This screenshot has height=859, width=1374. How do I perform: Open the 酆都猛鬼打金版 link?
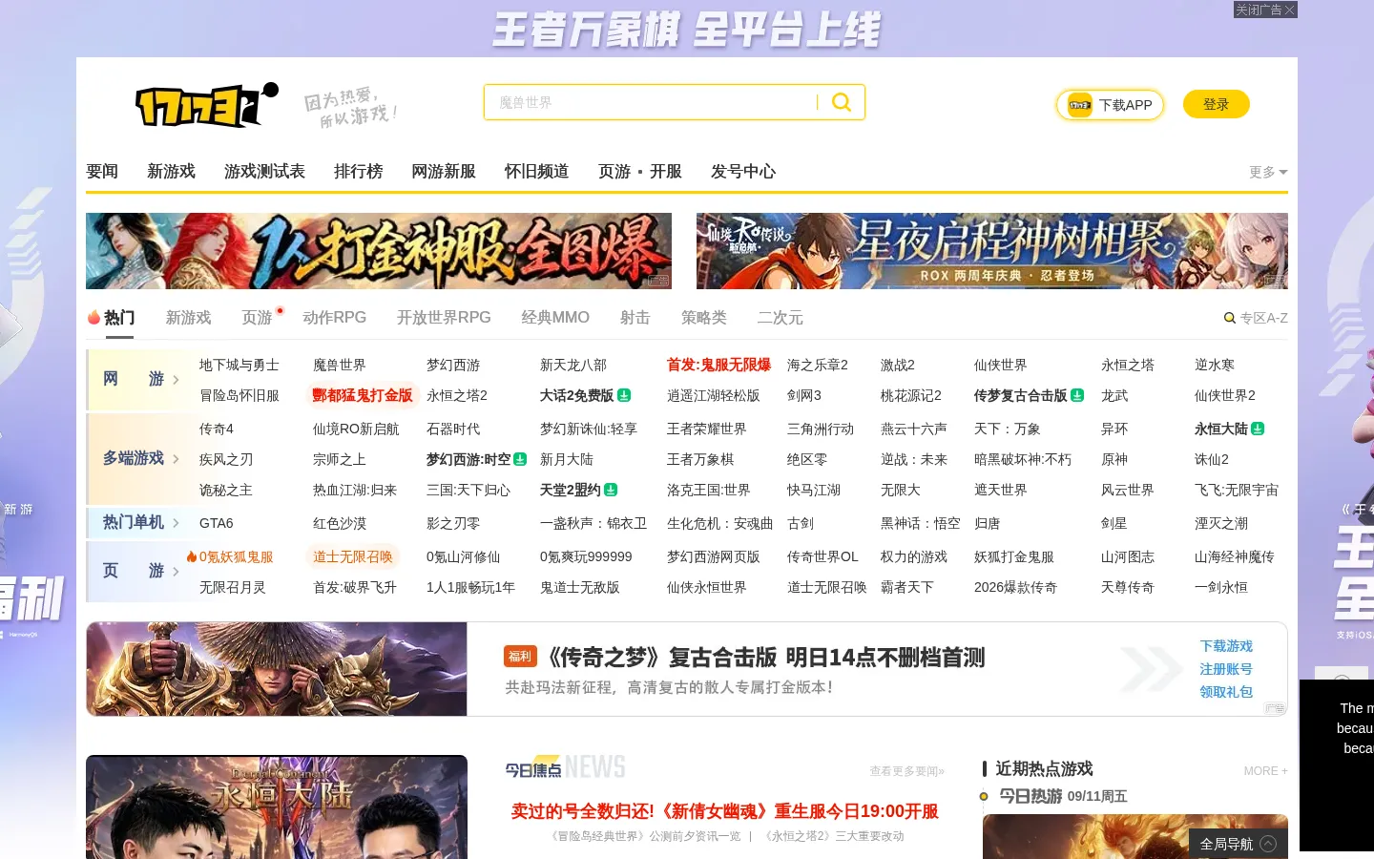tap(363, 395)
